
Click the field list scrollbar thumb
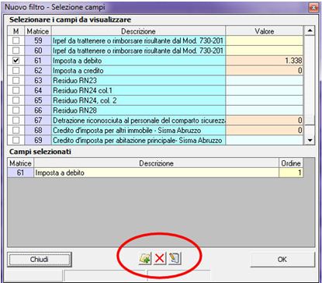310,120
